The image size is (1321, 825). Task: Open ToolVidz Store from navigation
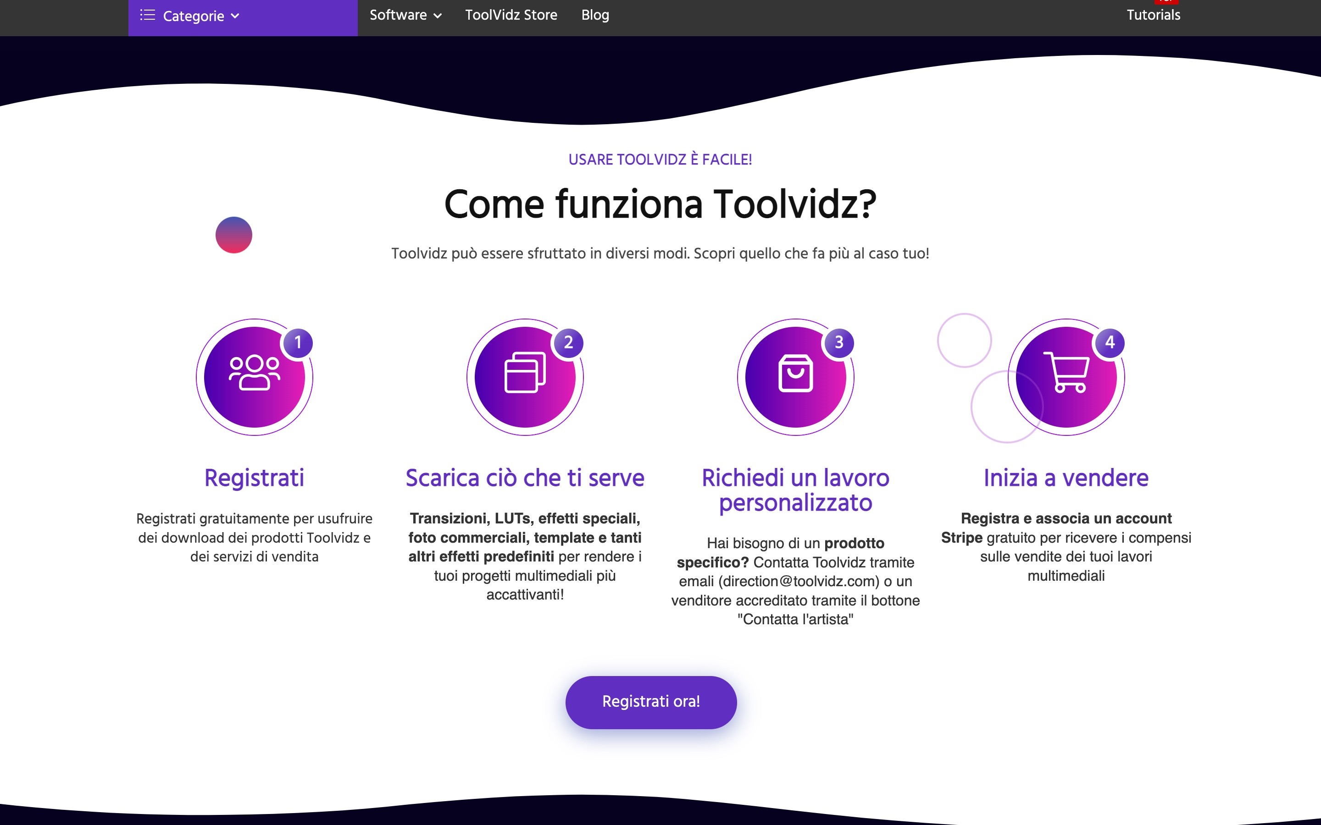click(511, 15)
